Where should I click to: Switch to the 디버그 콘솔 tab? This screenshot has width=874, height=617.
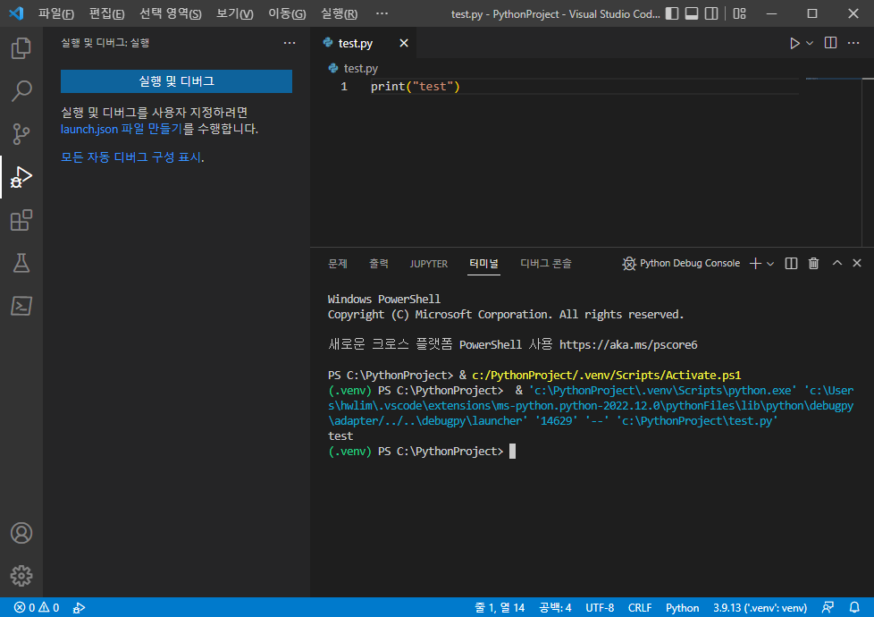546,263
